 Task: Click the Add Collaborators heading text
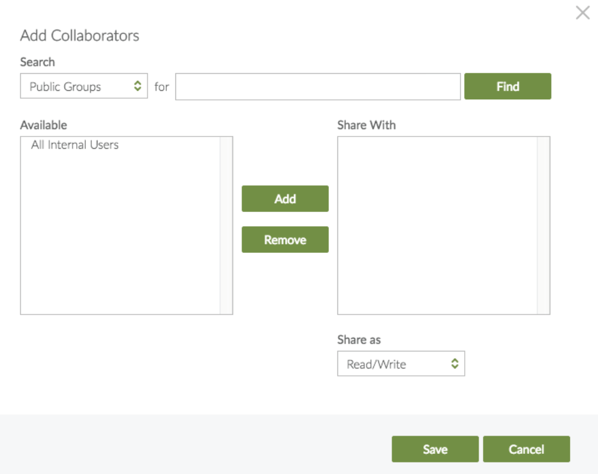pyautogui.click(x=80, y=35)
